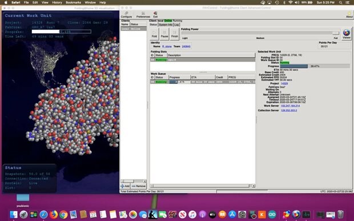Open the Project 14329 link

pos(284,83)
